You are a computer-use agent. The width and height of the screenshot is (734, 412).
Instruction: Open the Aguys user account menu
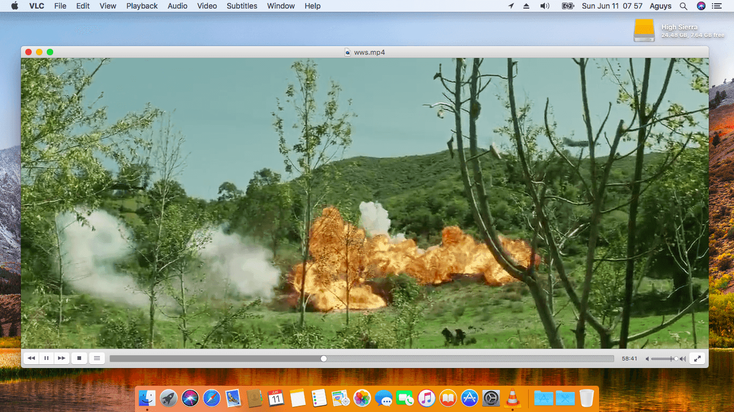click(x=660, y=6)
